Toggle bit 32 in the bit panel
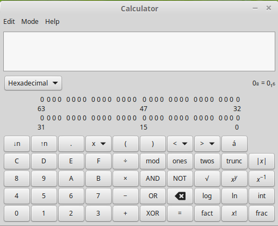Image resolution: width=278 pixels, height=226 pixels. pos(238,100)
